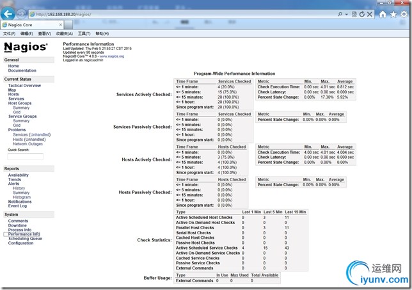Click the Home icon in browser toolbar
Viewport: 412px width, 290px height.
(x=383, y=14)
